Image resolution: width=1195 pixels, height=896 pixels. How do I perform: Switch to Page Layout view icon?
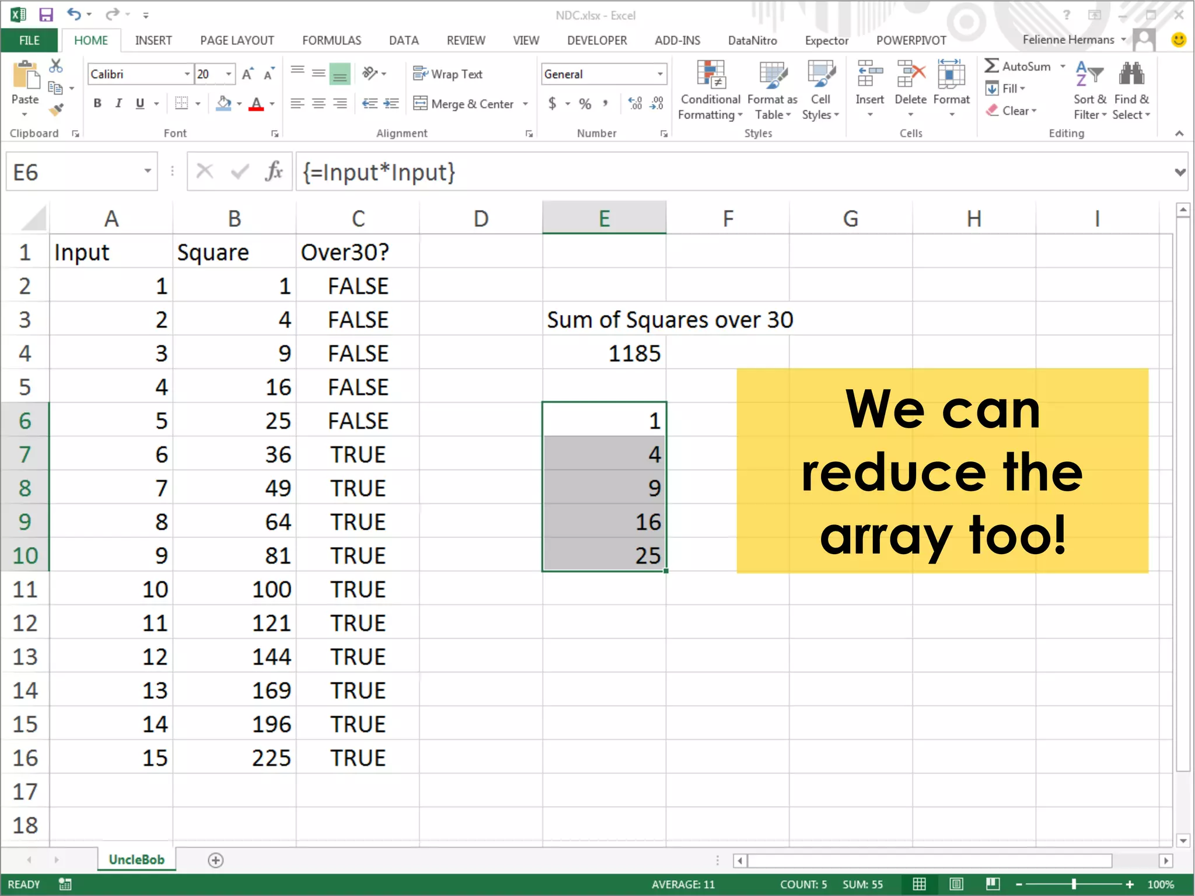(956, 884)
